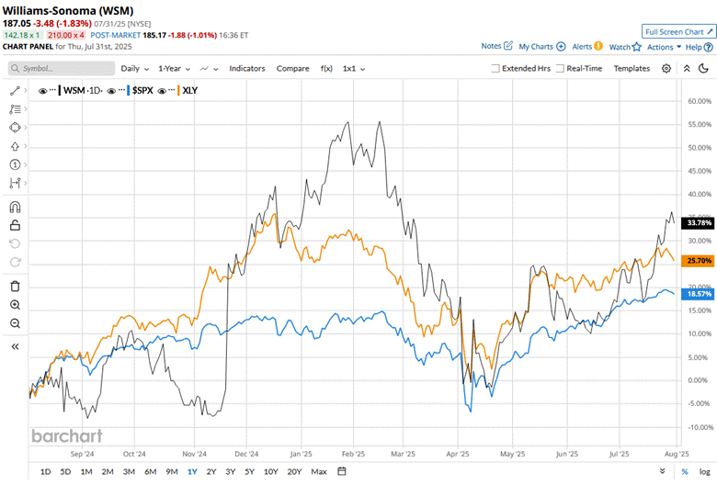
Task: Click the orange XLY color bar
Action: (x=179, y=91)
